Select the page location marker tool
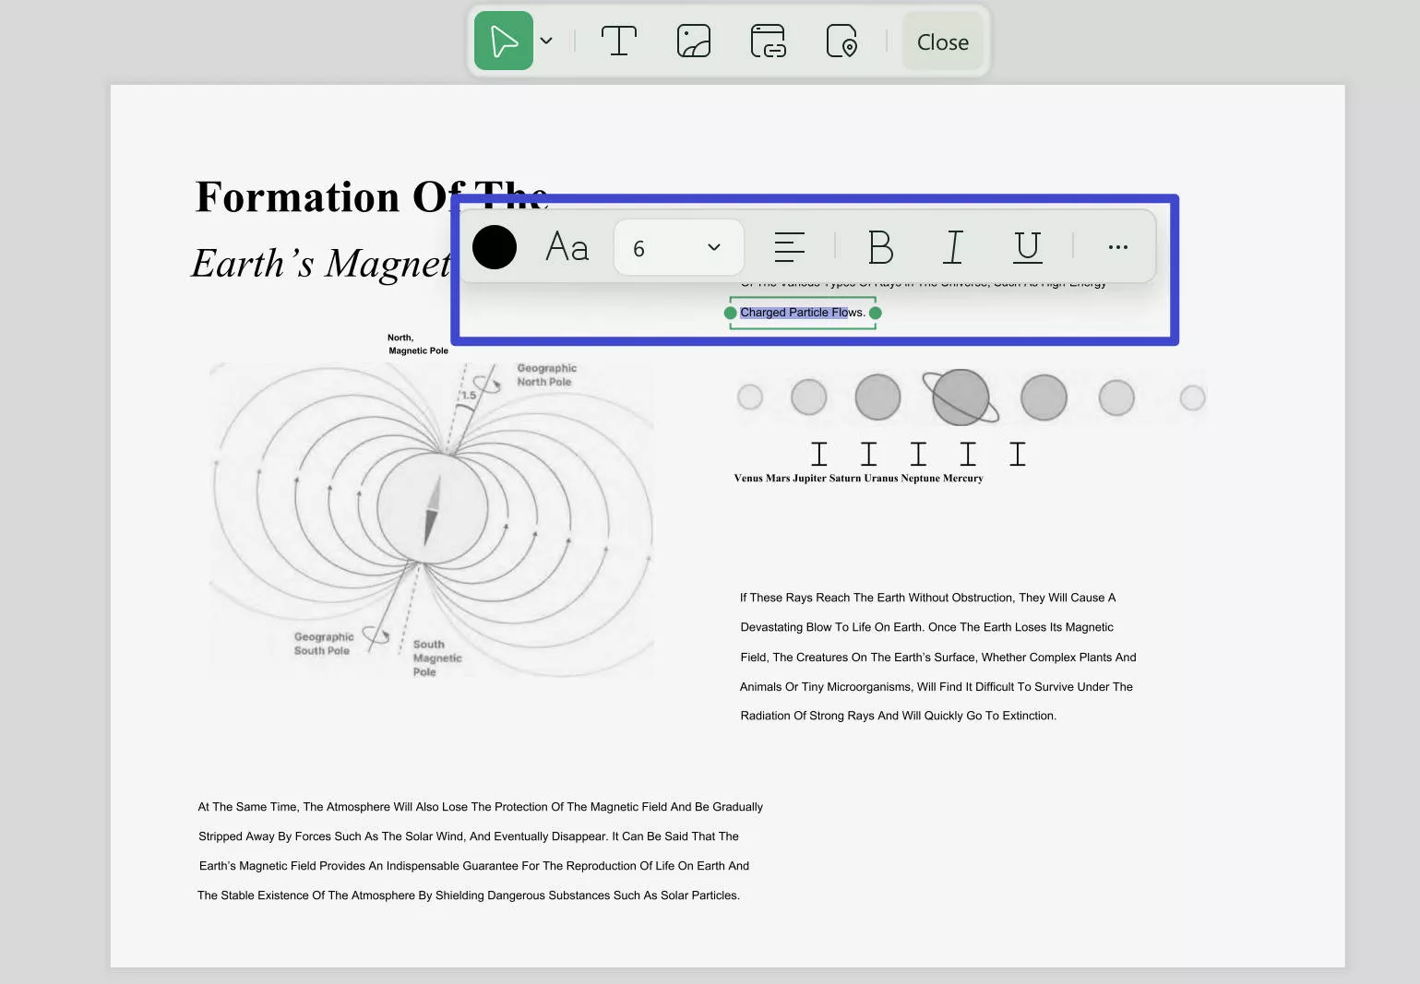Viewport: 1420px width, 984px height. click(x=841, y=41)
